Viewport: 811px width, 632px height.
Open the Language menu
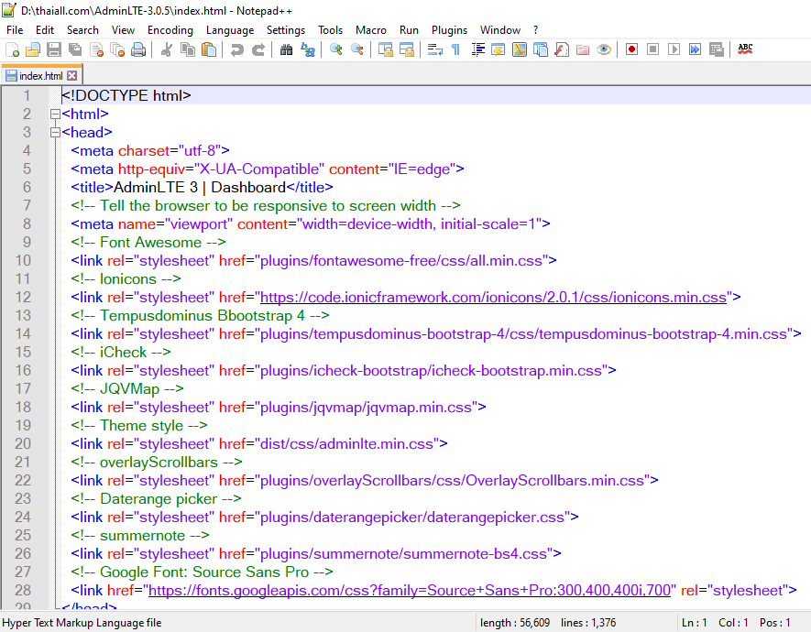click(x=230, y=30)
